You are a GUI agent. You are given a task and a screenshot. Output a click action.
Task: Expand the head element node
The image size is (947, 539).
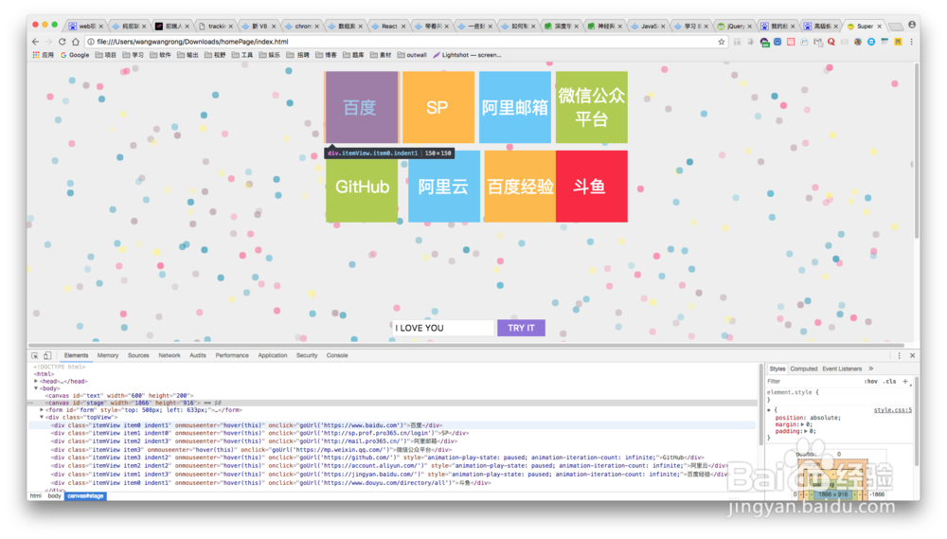tap(36, 382)
